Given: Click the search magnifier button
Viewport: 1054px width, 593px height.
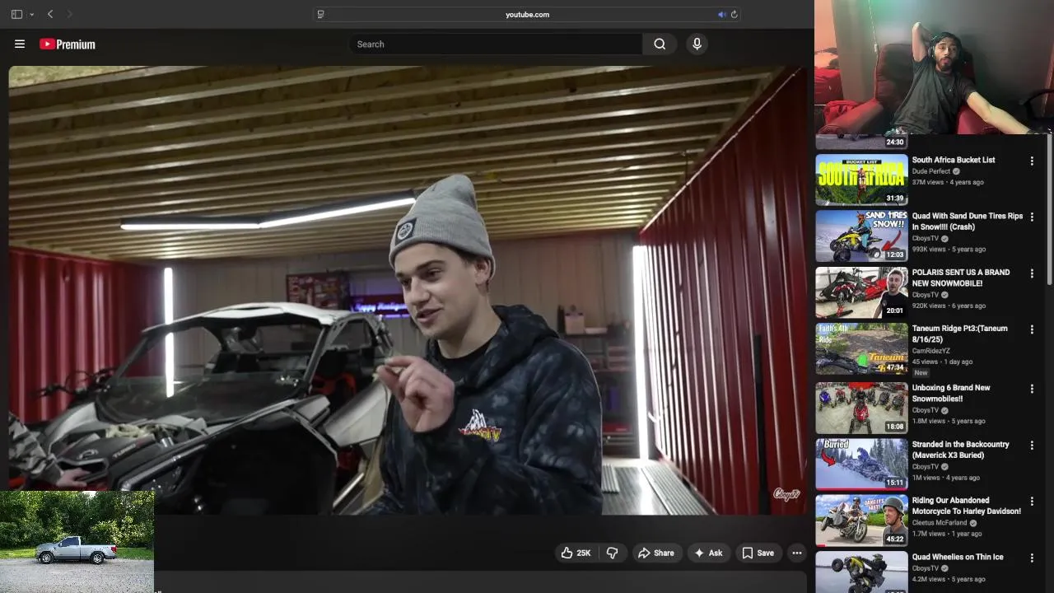Looking at the screenshot, I should [660, 44].
